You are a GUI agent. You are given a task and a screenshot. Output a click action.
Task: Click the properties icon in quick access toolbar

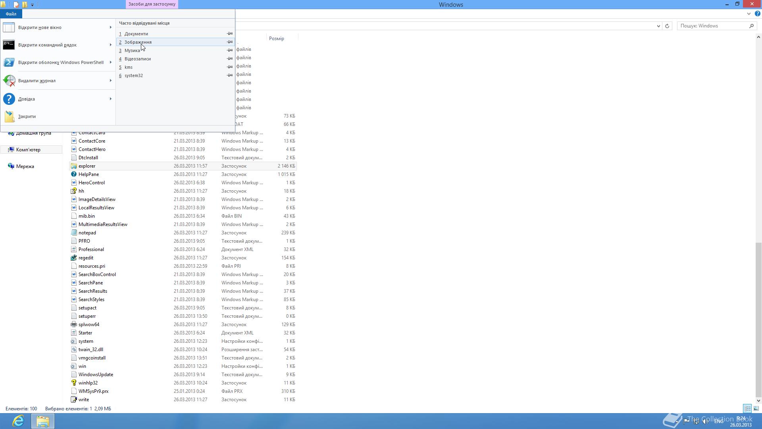(x=16, y=5)
